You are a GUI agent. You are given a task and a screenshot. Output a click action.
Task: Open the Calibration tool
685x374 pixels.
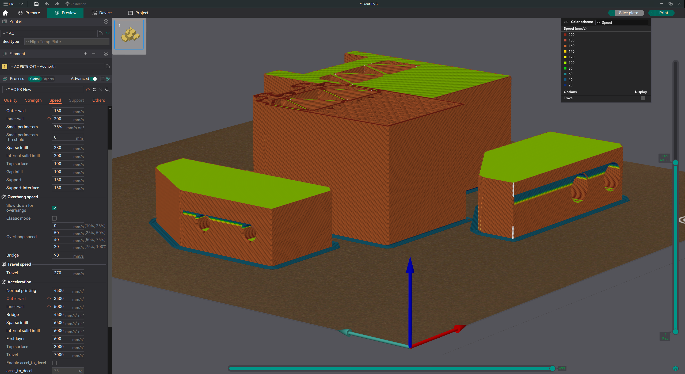pos(76,4)
